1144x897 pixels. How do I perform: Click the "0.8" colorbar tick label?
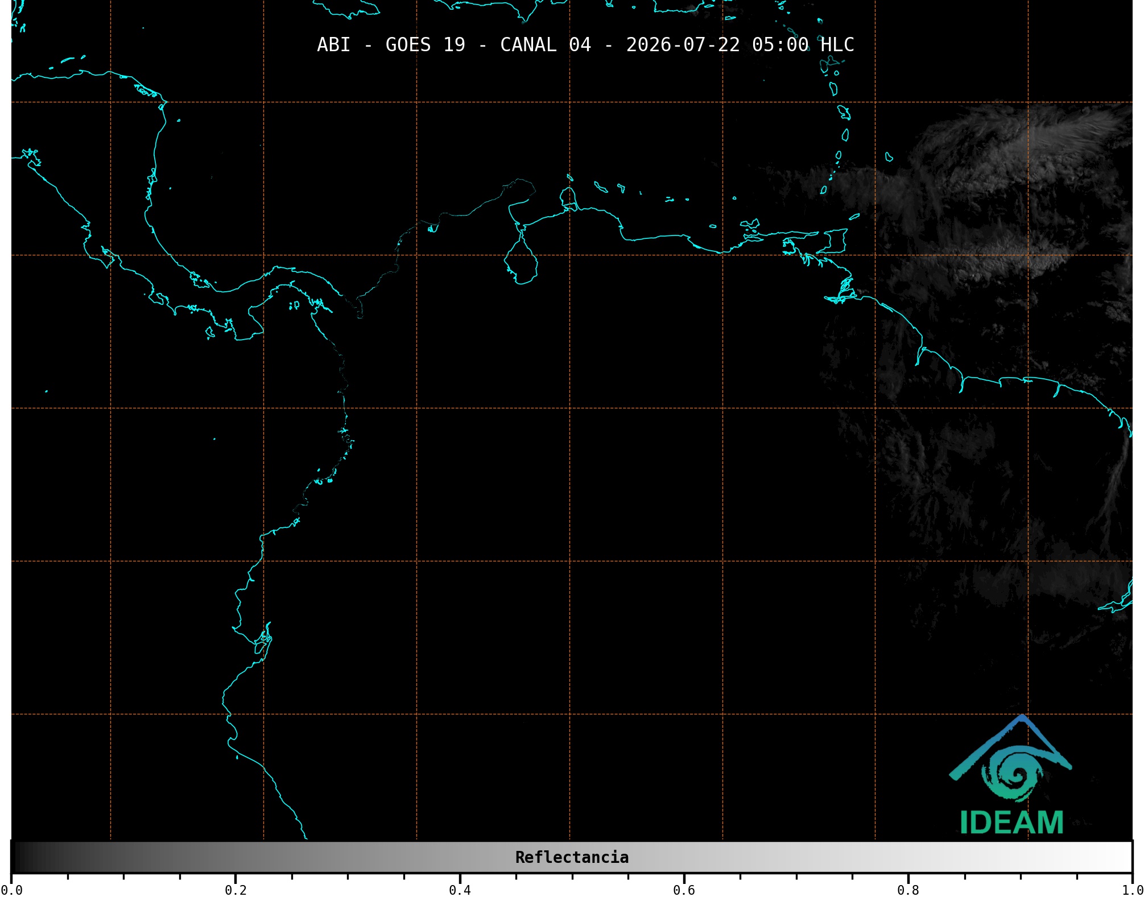click(x=908, y=890)
